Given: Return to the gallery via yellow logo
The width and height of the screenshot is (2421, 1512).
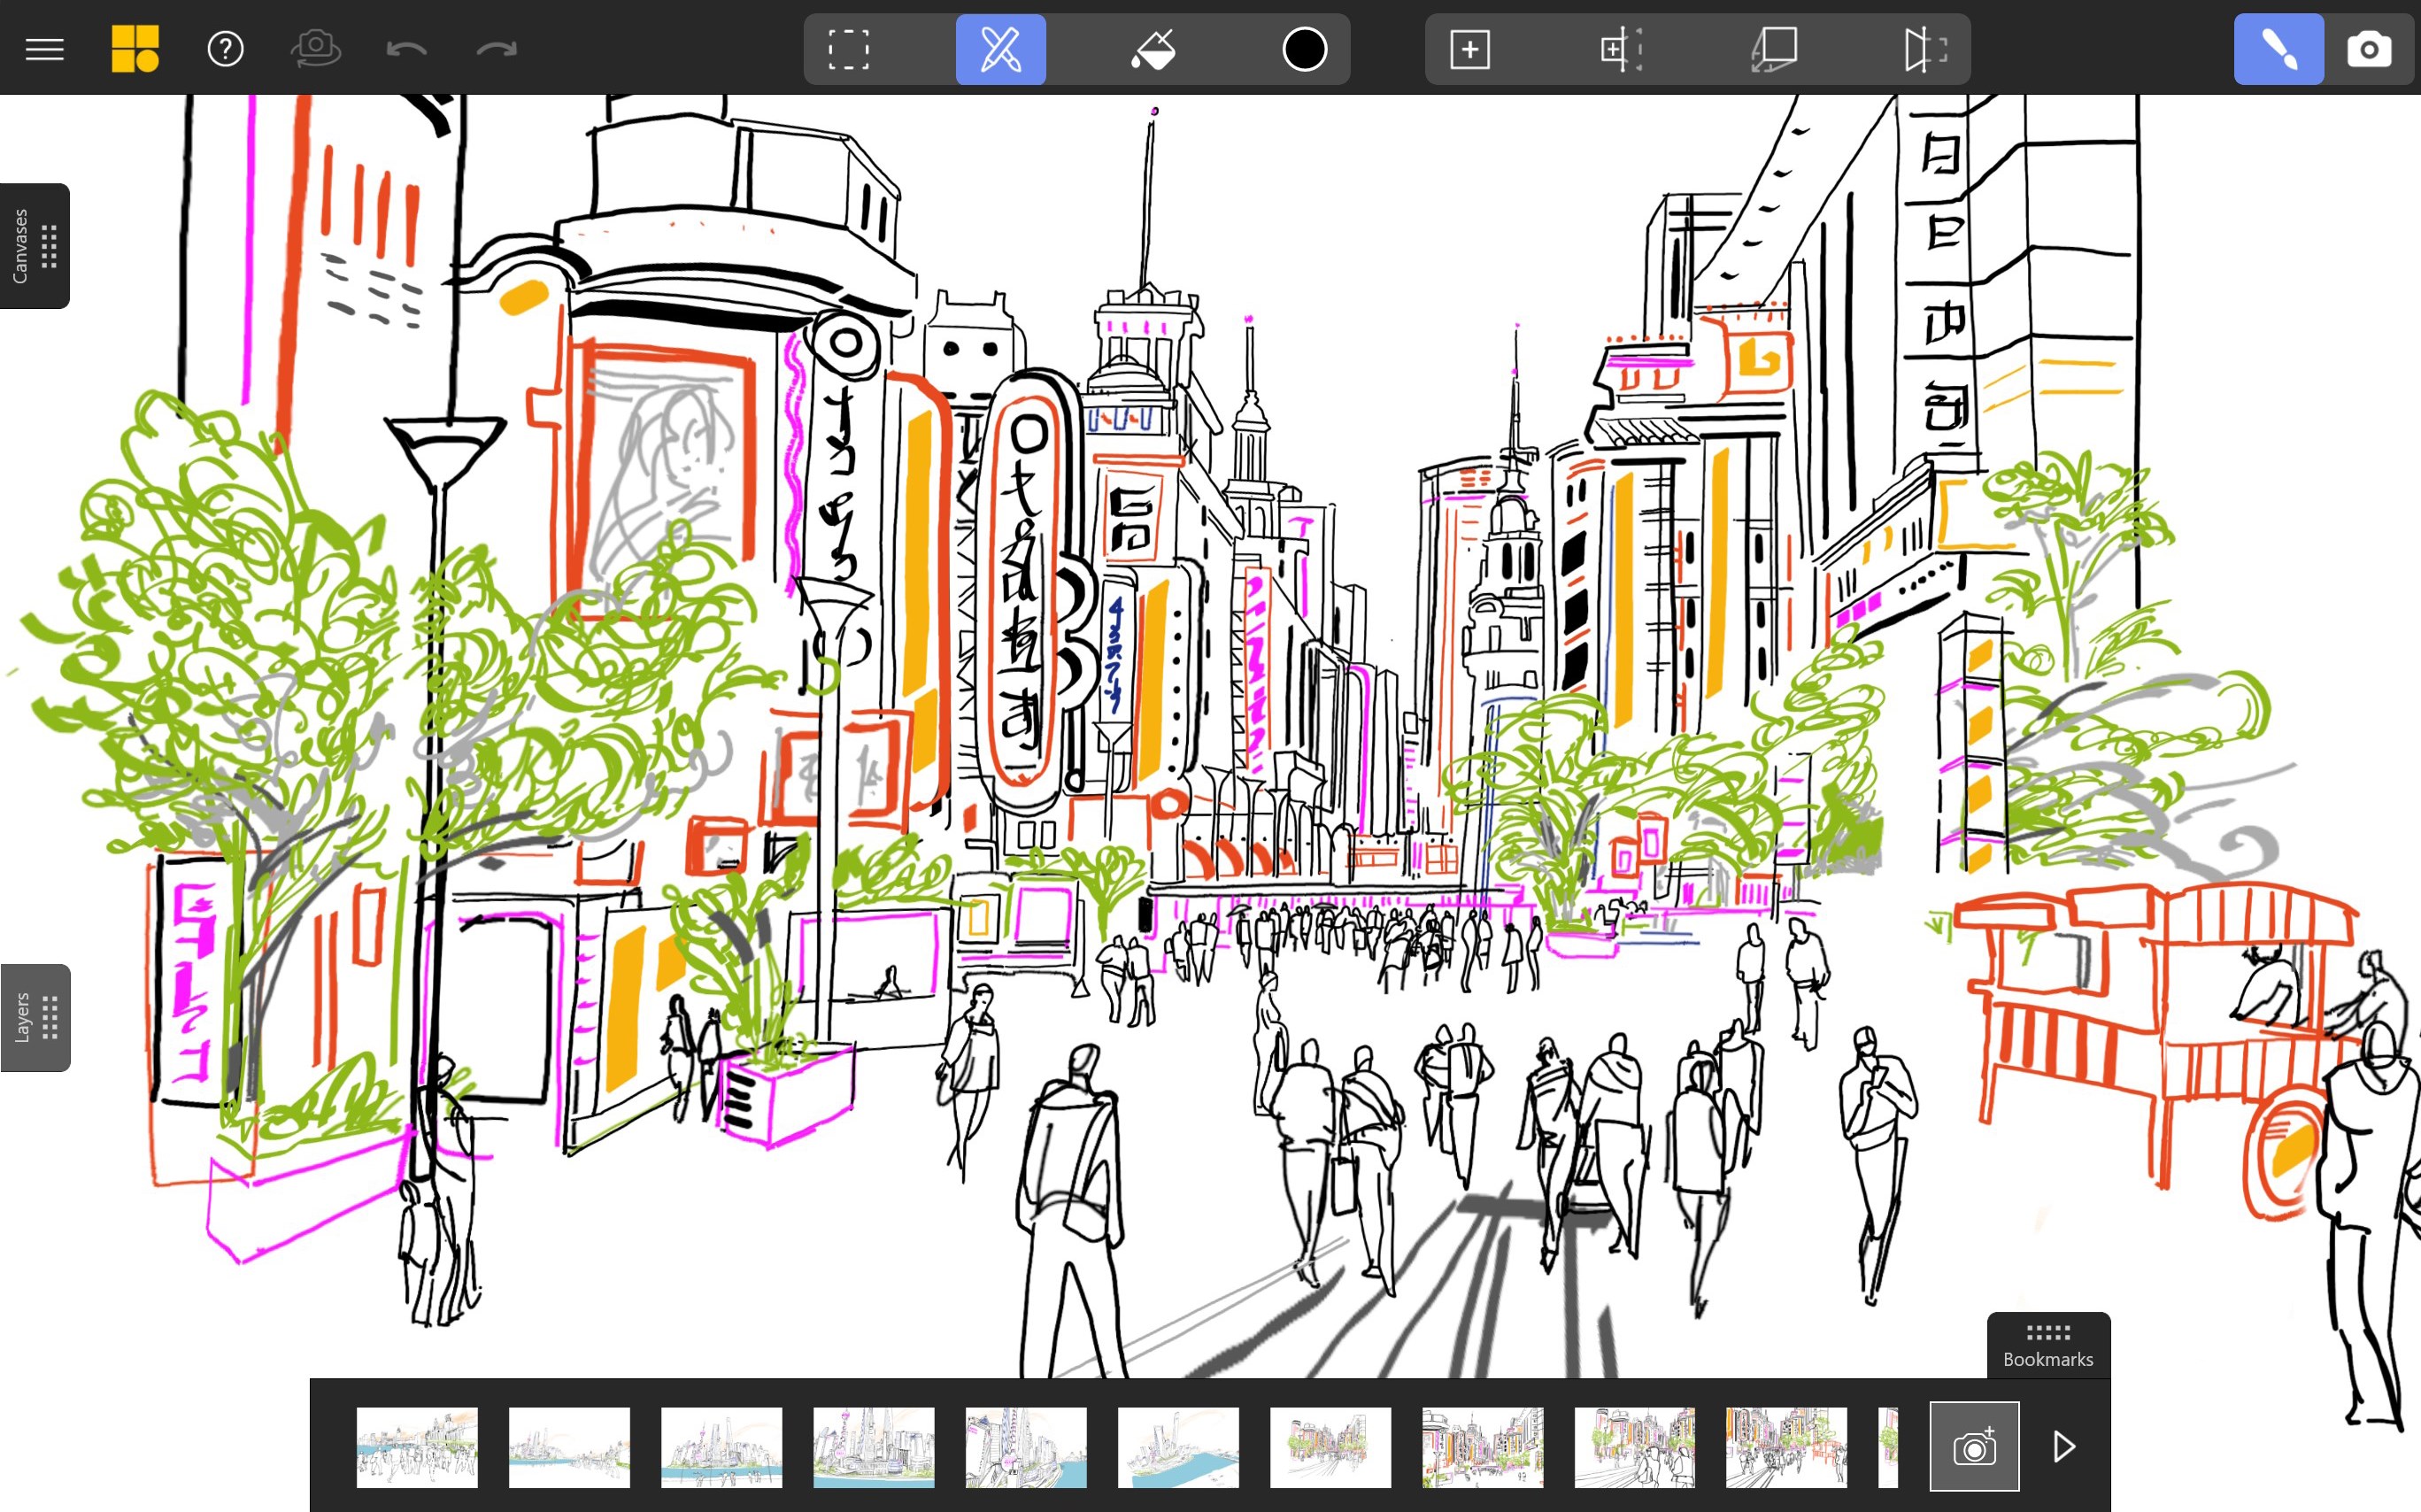Looking at the screenshot, I should click(x=136, y=48).
